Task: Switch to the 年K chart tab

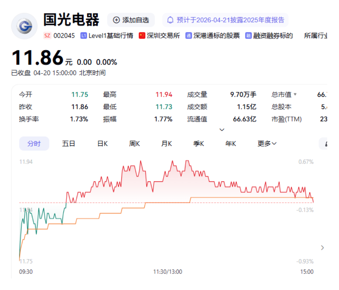Action: click(x=230, y=144)
